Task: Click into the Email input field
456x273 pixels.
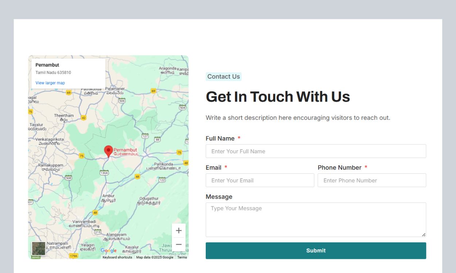Action: (260, 180)
